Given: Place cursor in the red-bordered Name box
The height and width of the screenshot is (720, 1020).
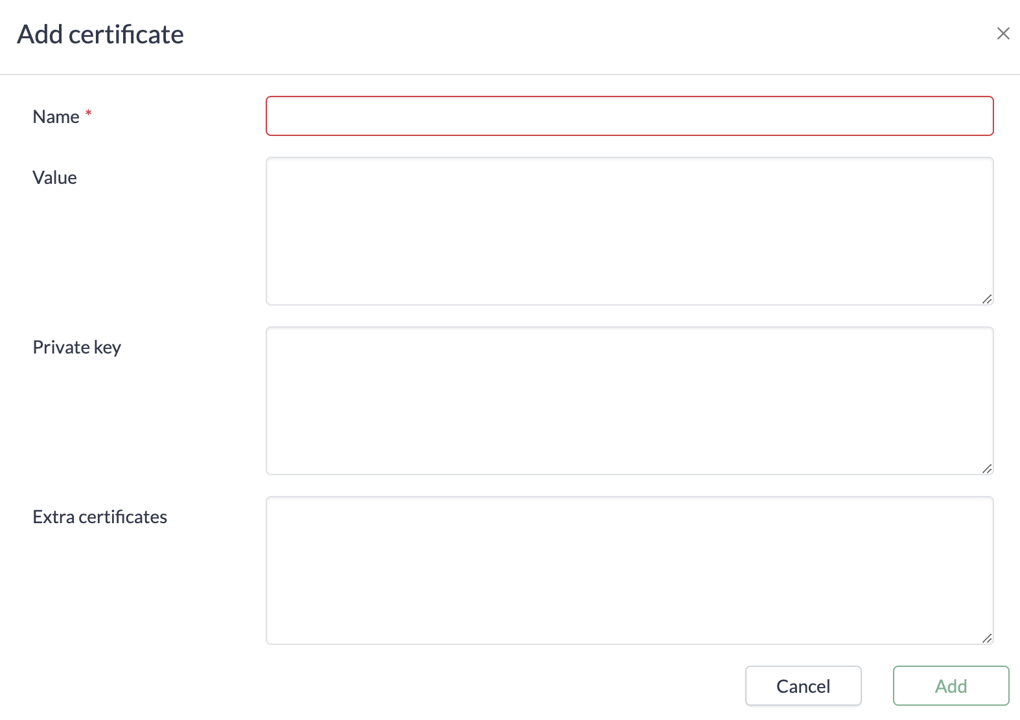Looking at the screenshot, I should pyautogui.click(x=629, y=117).
